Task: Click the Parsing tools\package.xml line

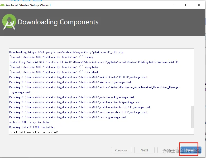Action: (x=68, y=117)
